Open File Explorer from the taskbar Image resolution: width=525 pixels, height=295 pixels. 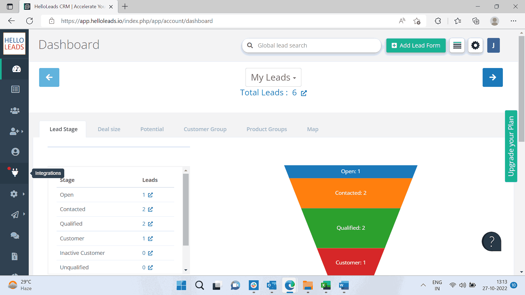tap(308, 285)
